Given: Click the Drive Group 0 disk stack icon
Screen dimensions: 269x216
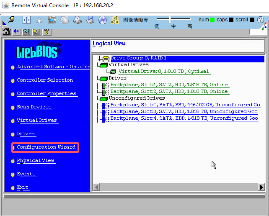Looking at the screenshot, I should click(106, 59).
